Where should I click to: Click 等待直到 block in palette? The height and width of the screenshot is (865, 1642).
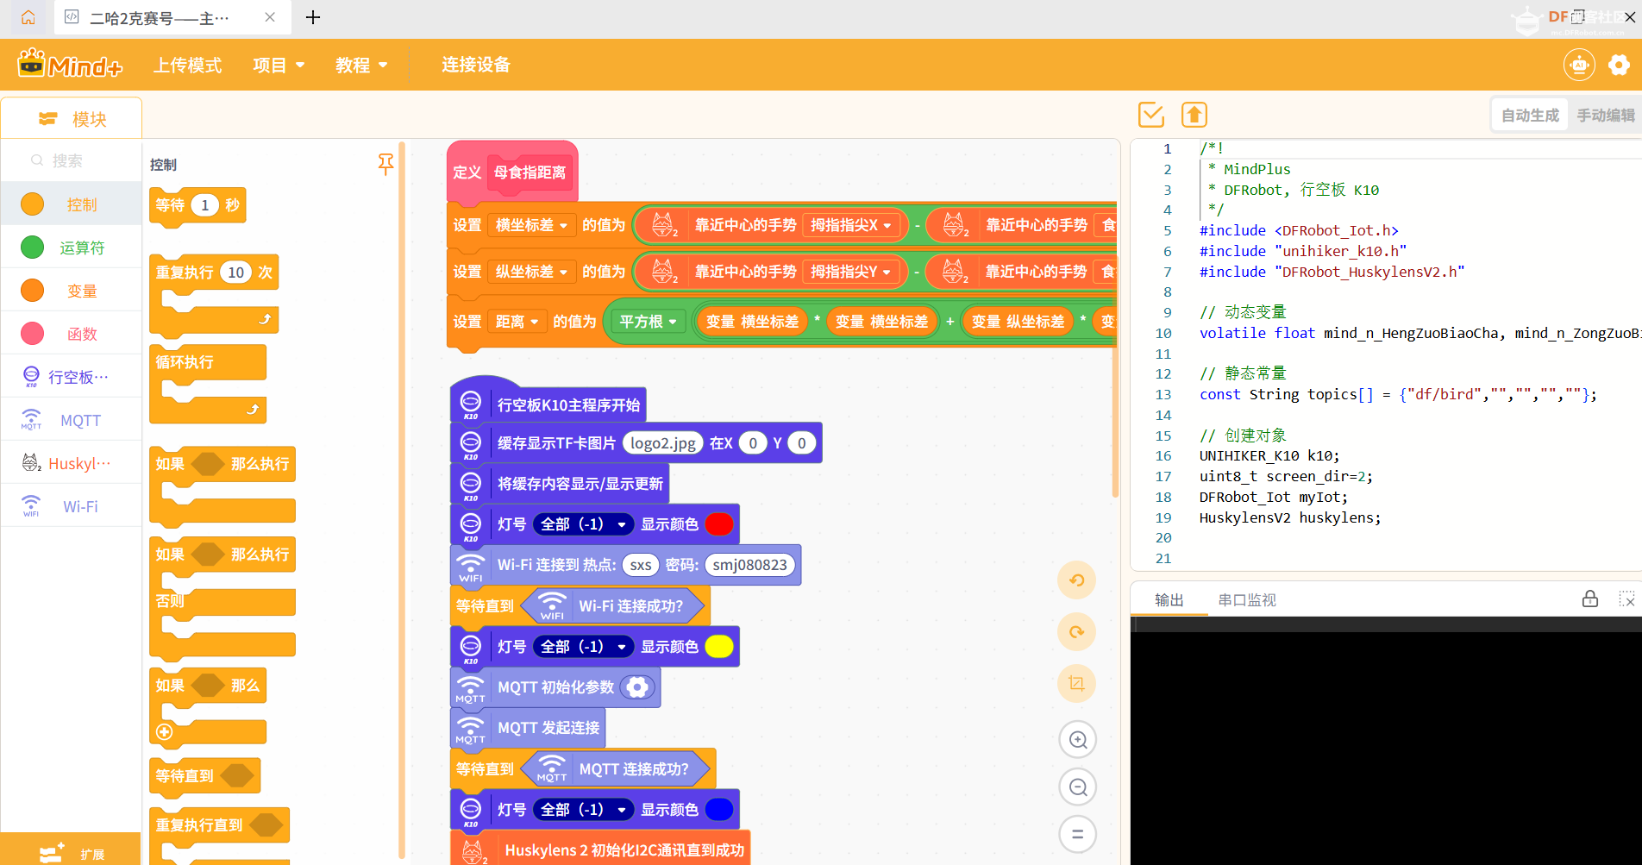(x=204, y=776)
